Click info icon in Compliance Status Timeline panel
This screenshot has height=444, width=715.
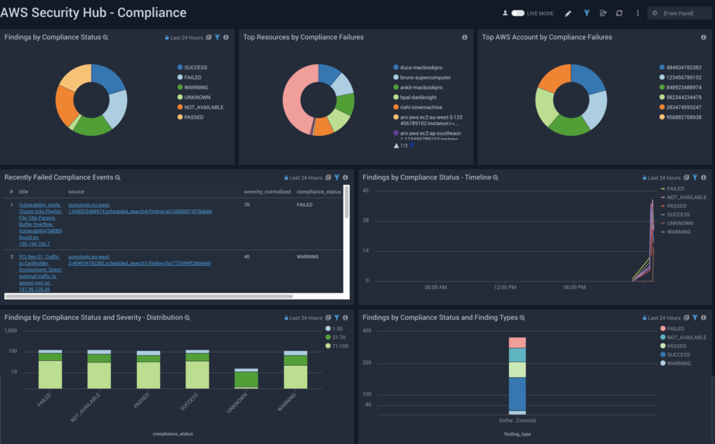click(x=704, y=178)
